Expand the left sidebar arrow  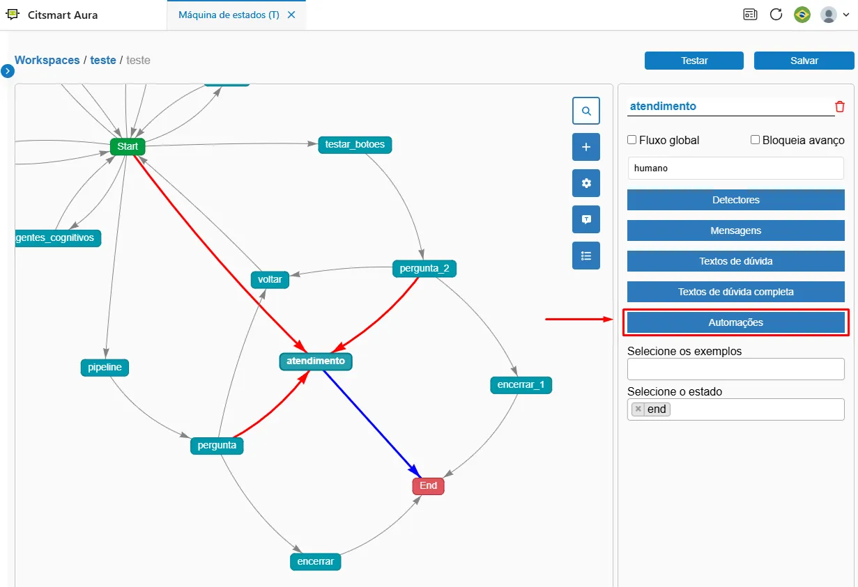click(8, 71)
